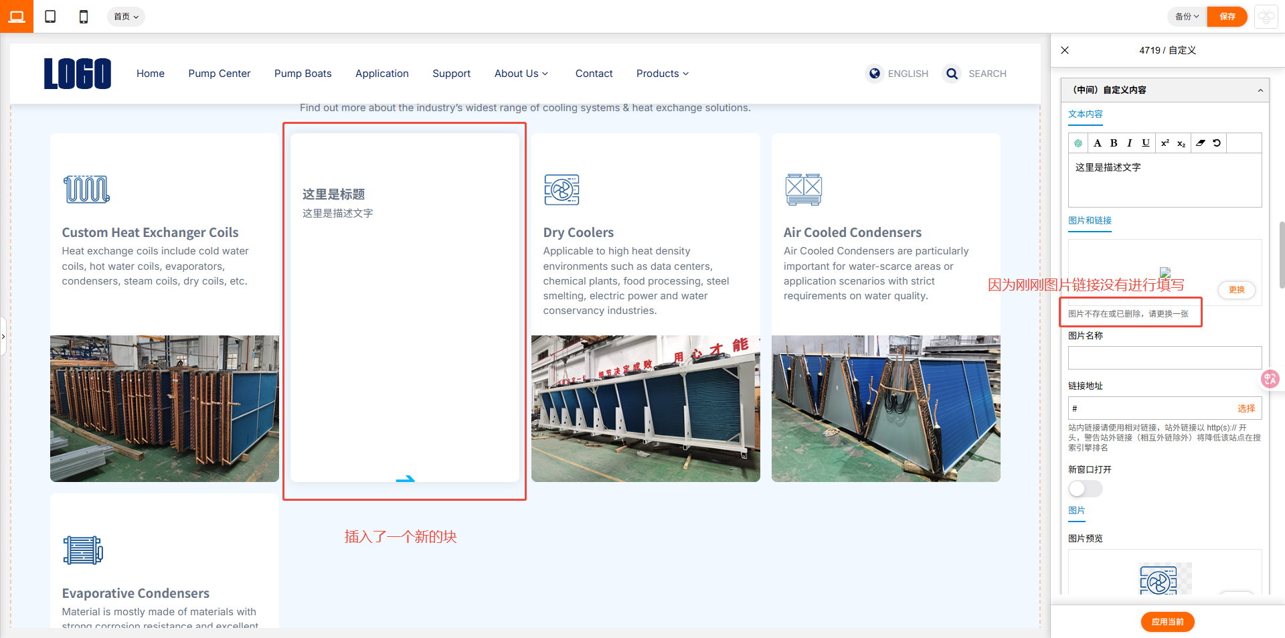Close the 4719 自定义 settings panel

pyautogui.click(x=1065, y=50)
